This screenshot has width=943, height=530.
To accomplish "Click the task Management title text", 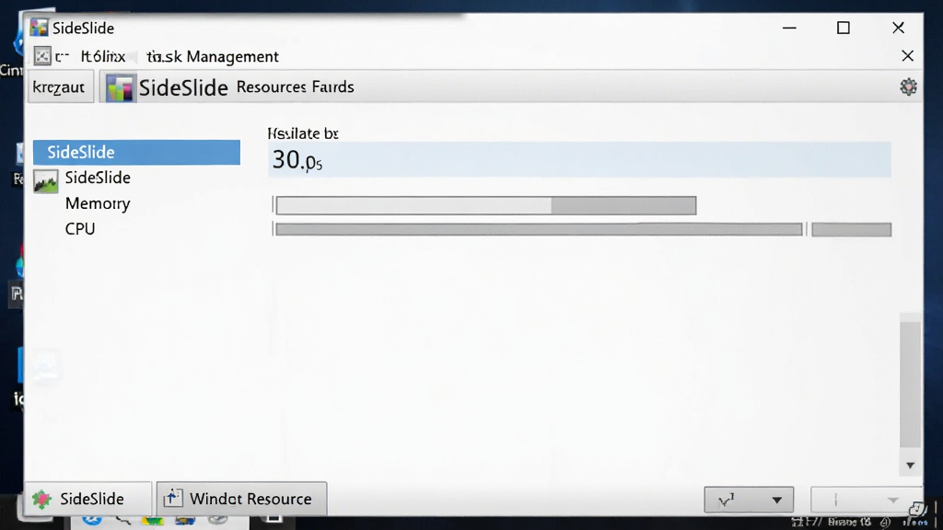I will (213, 56).
